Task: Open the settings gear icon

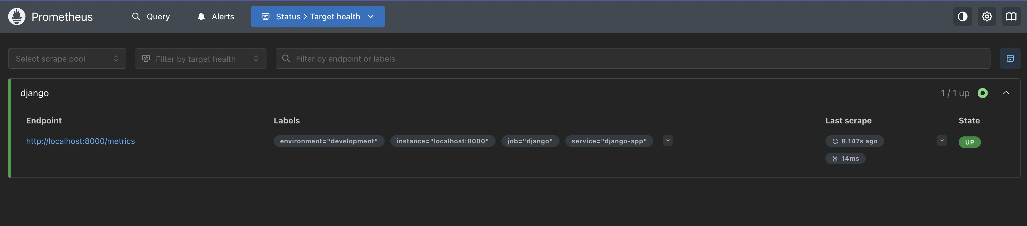Action: 986,17
